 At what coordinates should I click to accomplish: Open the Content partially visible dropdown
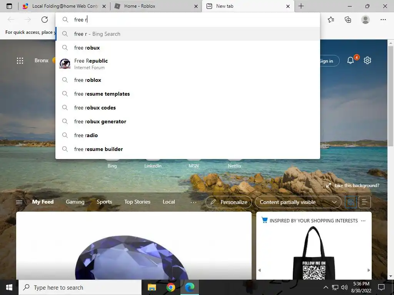pos(298,202)
